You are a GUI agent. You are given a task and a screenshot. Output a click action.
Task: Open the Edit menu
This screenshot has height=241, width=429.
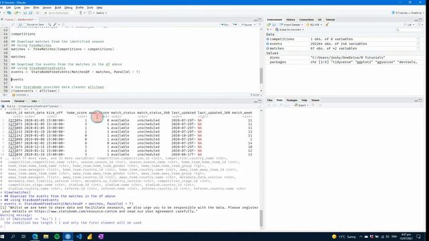(9, 7)
